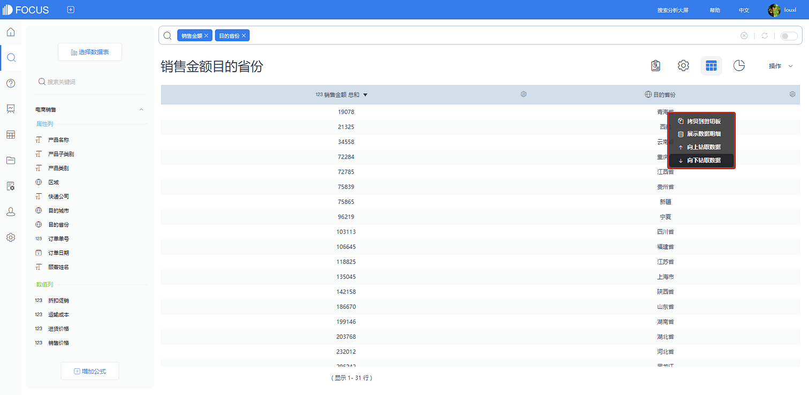This screenshot has width=809, height=395.
Task: Remove the 目的省份 search tag
Action: 244,36
